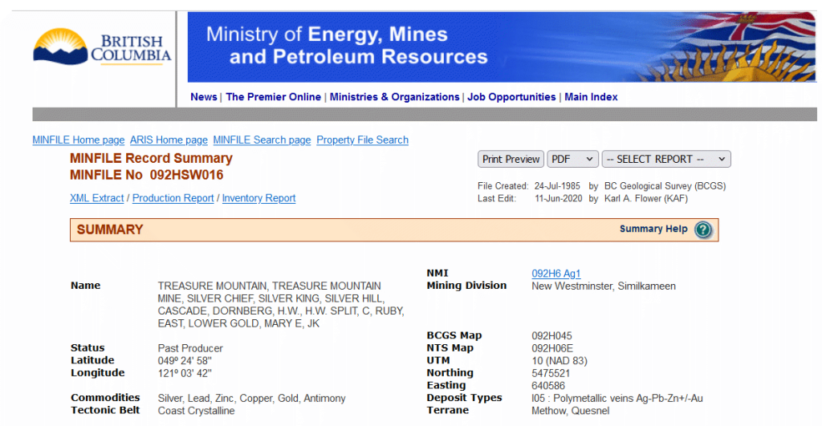
Task: Click the File Created date 24-Jul-1985
Action: coord(557,186)
